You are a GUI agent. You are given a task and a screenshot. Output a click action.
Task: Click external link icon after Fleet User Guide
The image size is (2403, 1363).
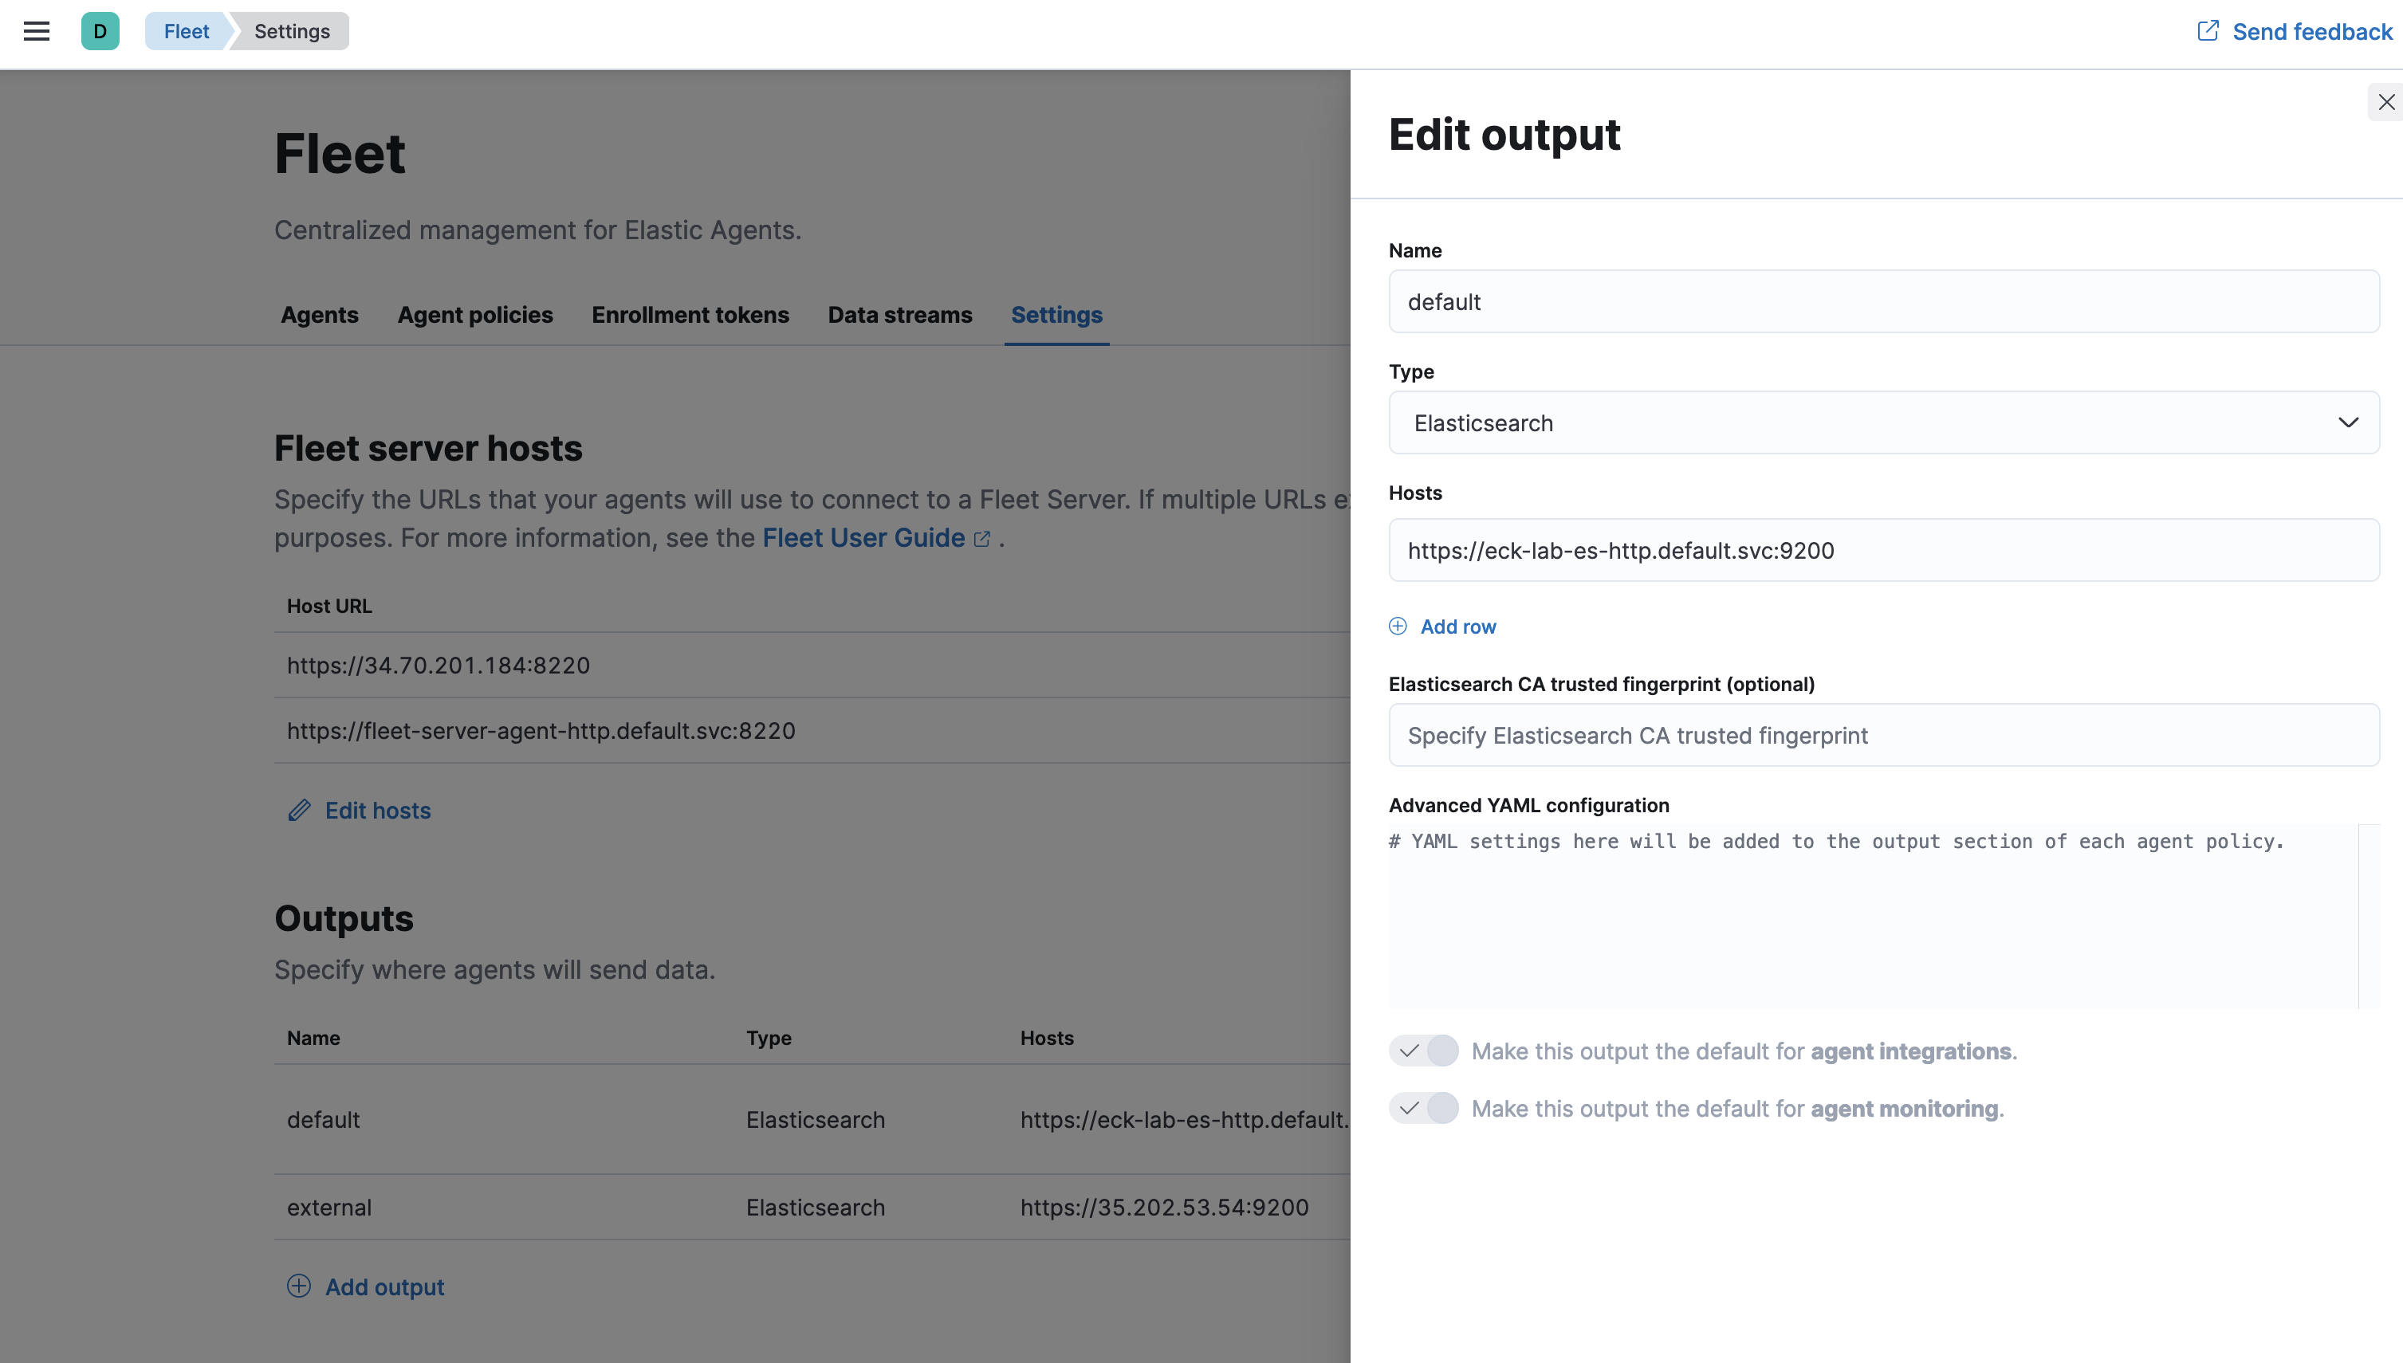click(x=982, y=539)
